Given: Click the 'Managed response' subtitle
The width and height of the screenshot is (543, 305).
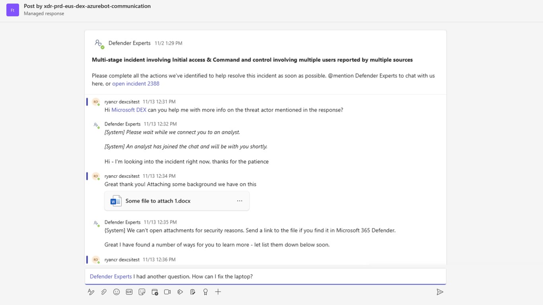Looking at the screenshot, I should (44, 14).
